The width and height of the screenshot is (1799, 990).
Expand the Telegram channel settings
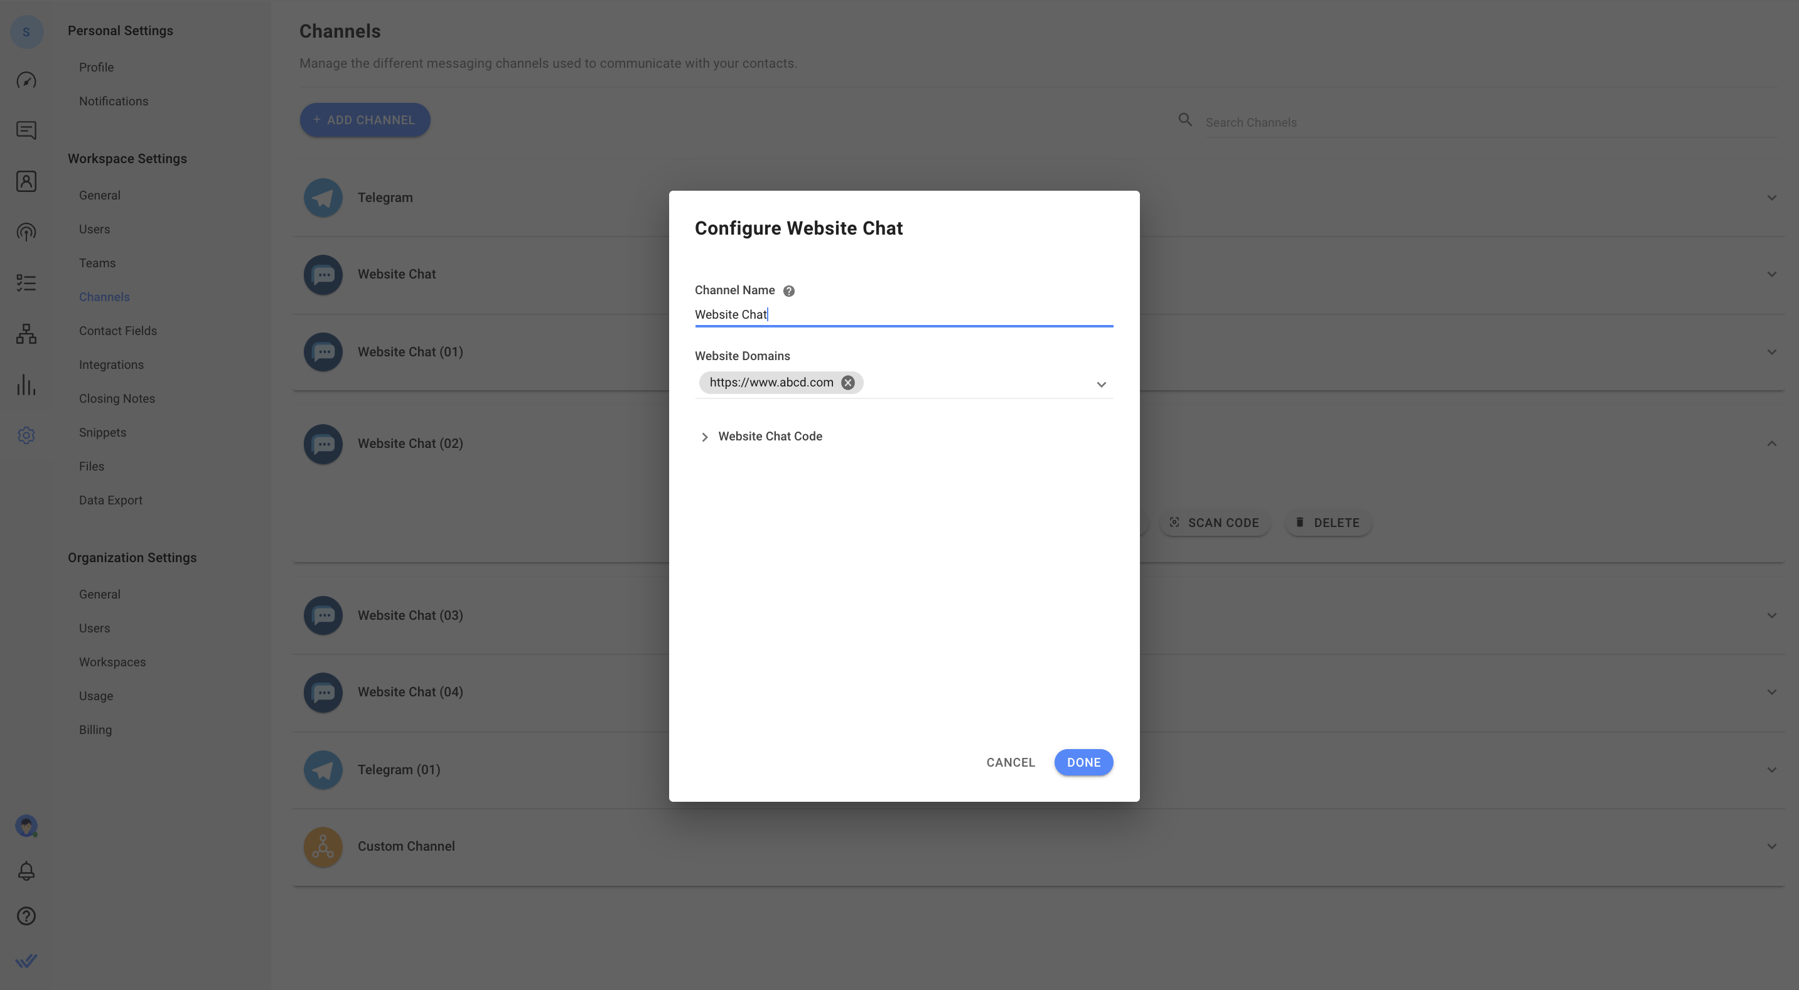(x=1772, y=198)
